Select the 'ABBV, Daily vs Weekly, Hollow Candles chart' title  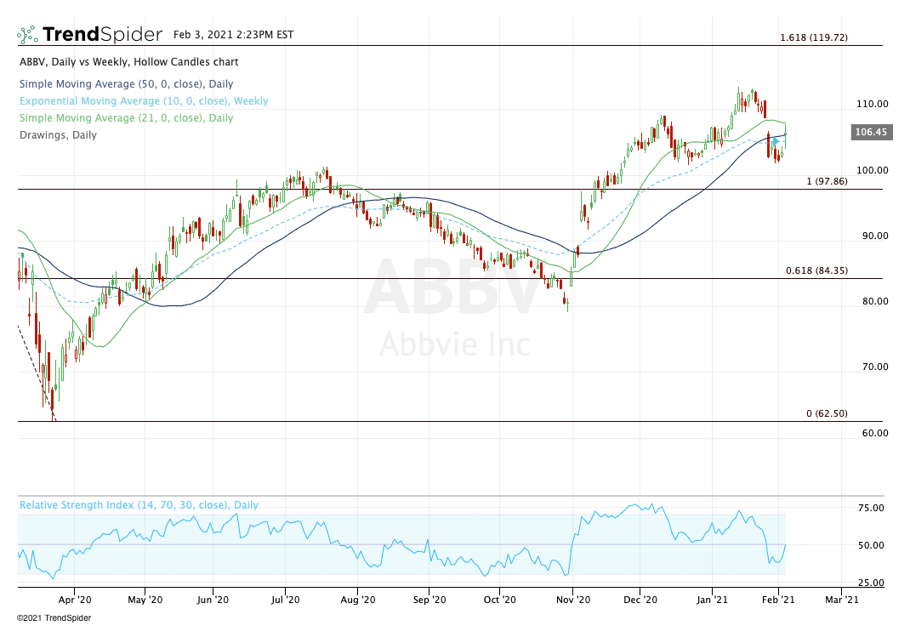128,61
